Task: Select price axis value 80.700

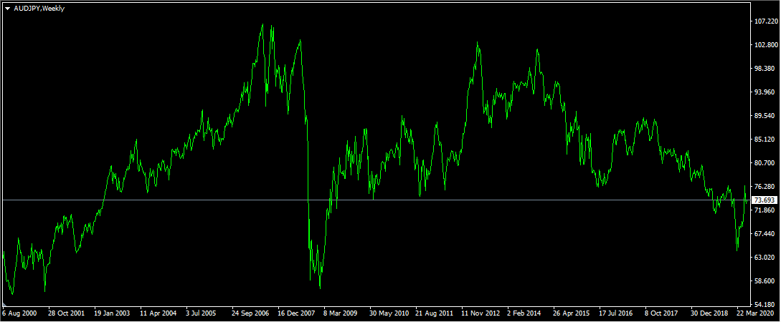Action: click(766, 163)
